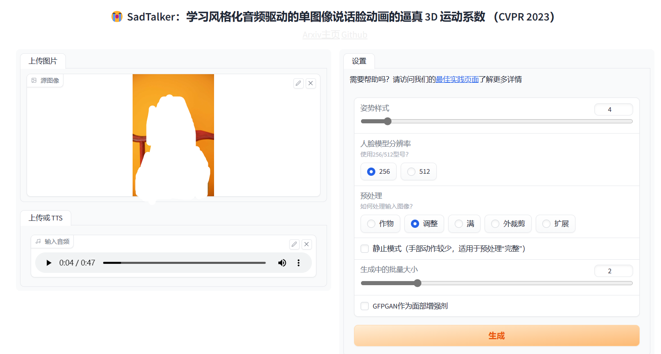Select 256 face model resolution
This screenshot has width=661, height=354.
click(379, 172)
